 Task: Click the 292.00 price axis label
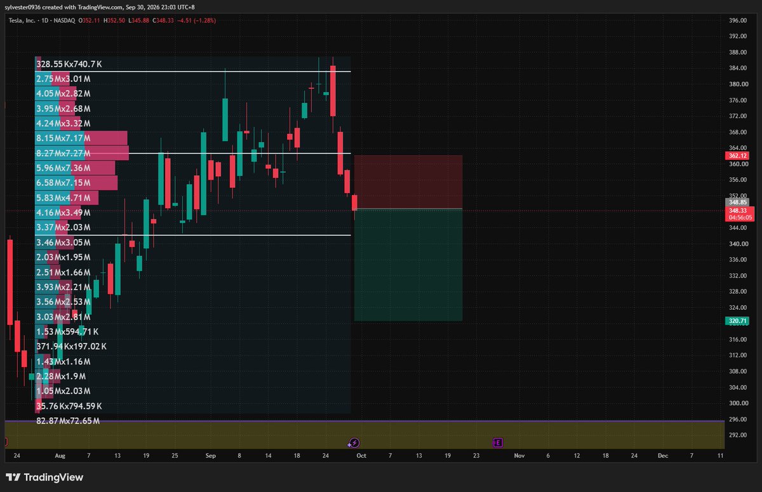[x=737, y=435]
